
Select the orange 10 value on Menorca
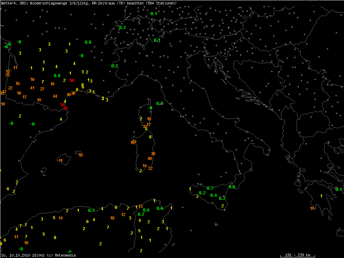80,155
